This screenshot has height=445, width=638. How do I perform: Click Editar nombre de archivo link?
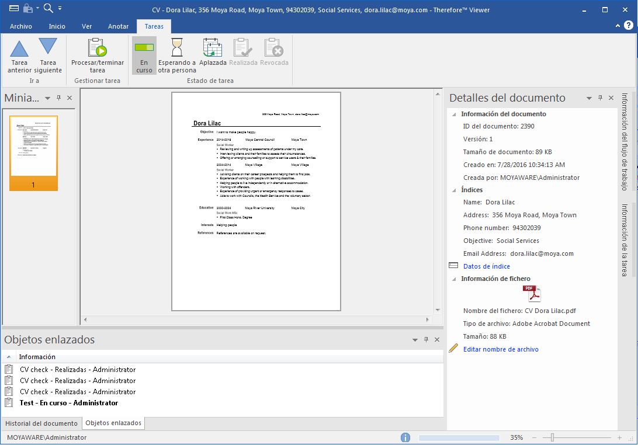tap(501, 349)
